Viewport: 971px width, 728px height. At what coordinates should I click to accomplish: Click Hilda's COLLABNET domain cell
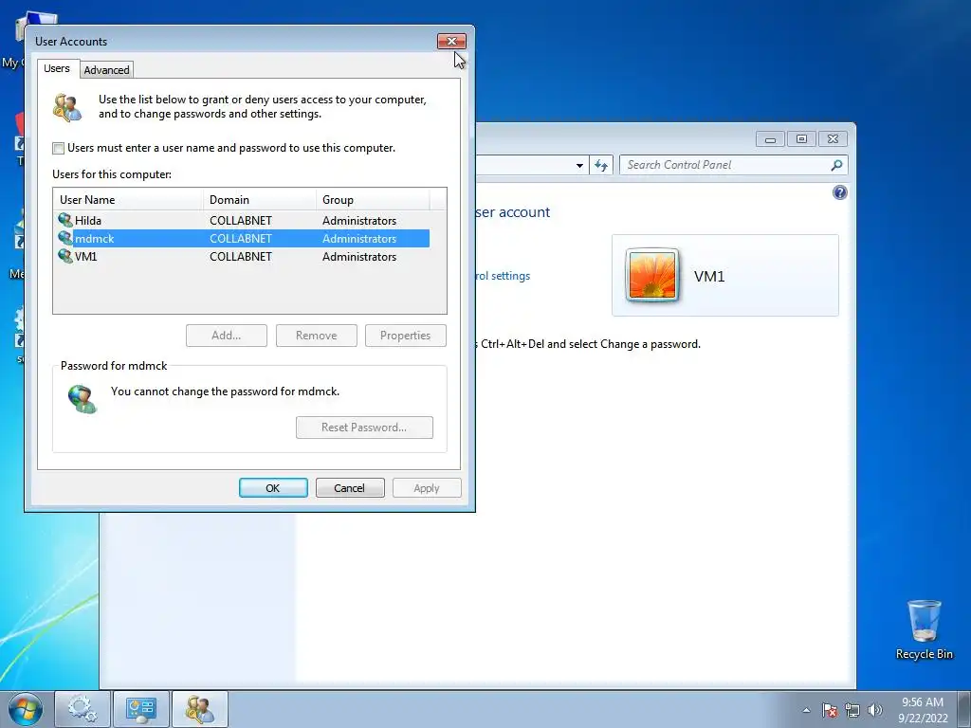pos(241,220)
